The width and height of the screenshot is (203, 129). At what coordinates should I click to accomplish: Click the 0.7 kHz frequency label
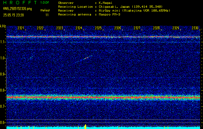(2, 106)
